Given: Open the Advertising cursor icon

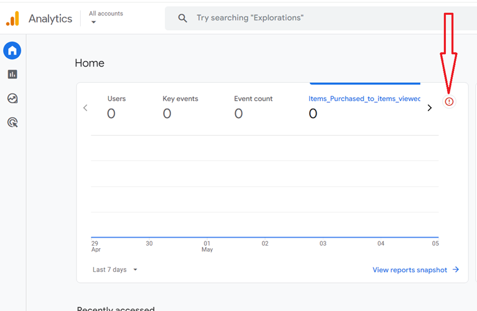Looking at the screenshot, I should (x=12, y=123).
